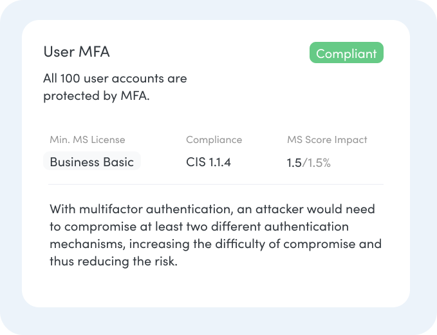Open the CIS 1.1.4 compliance reference
Screen dimensions: 437x335
tap(209, 162)
